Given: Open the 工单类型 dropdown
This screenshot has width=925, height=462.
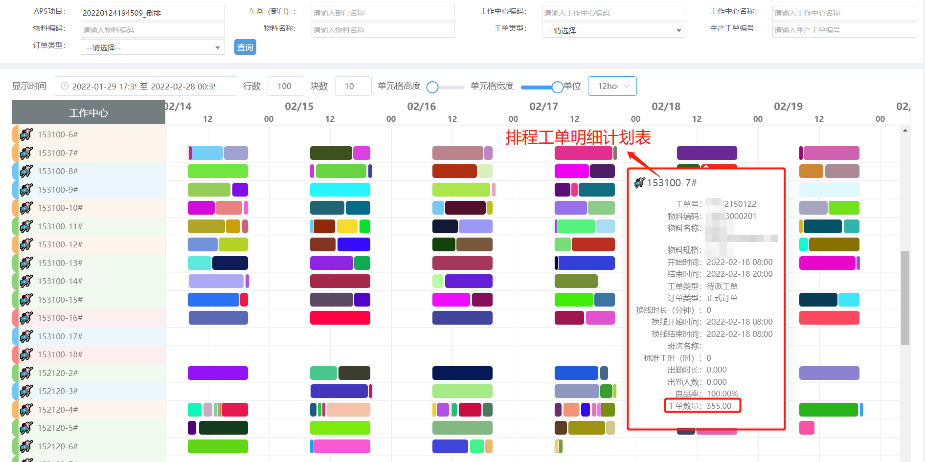Looking at the screenshot, I should tap(613, 30).
